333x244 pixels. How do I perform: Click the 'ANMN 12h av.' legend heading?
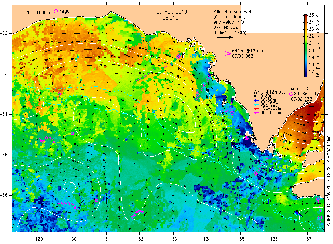(x=269, y=92)
